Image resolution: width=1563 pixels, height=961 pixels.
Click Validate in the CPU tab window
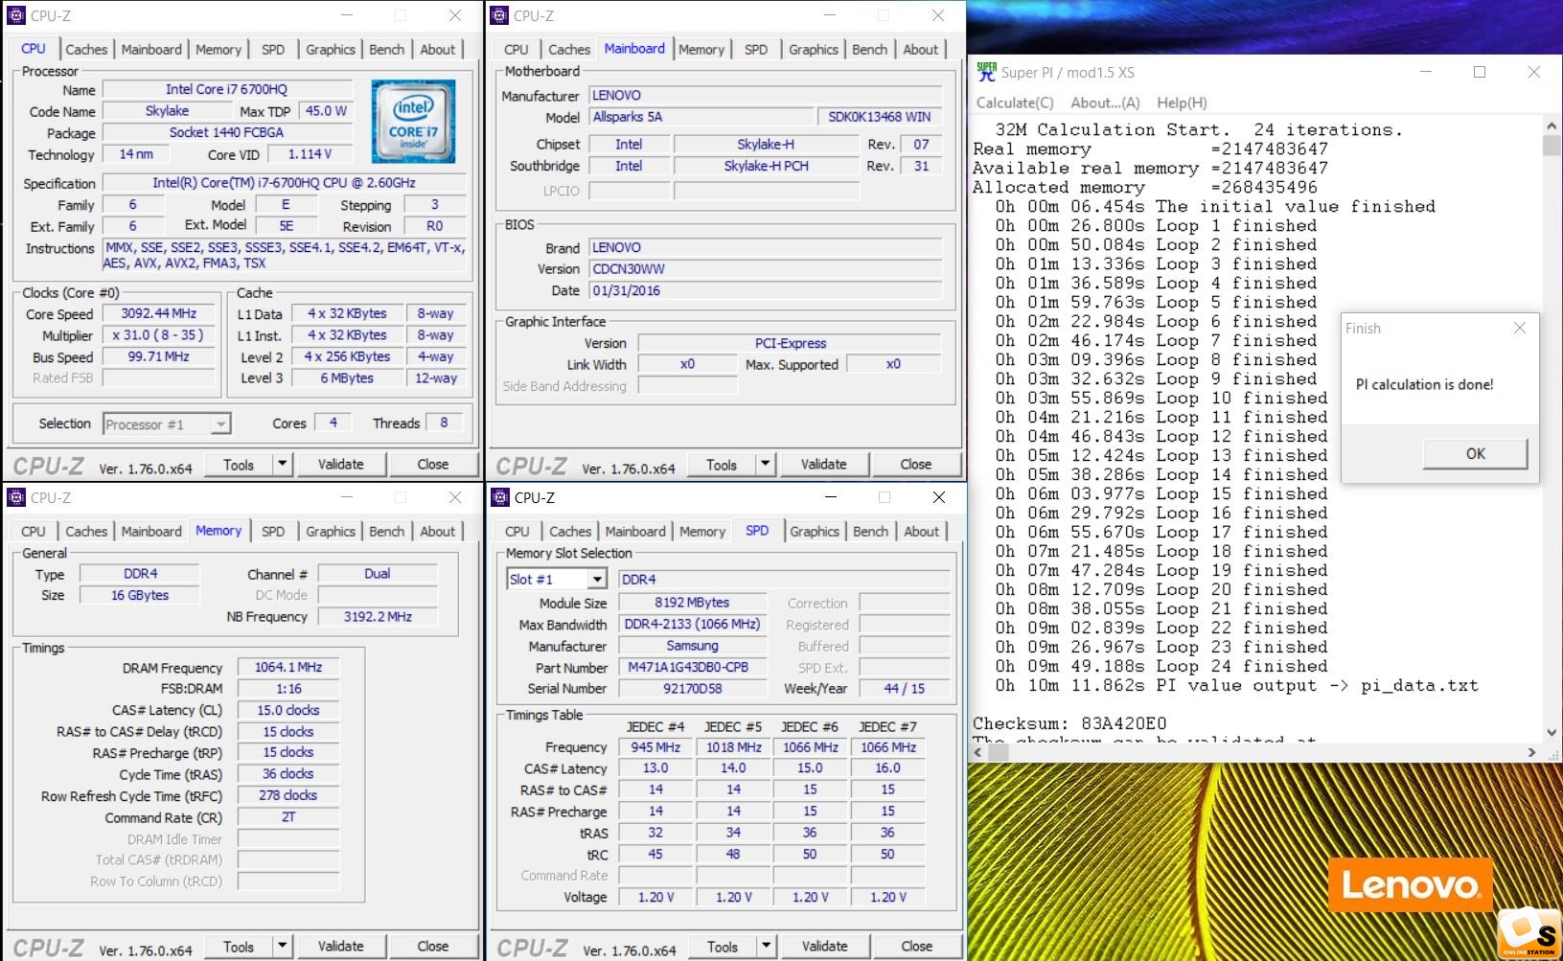point(341,464)
